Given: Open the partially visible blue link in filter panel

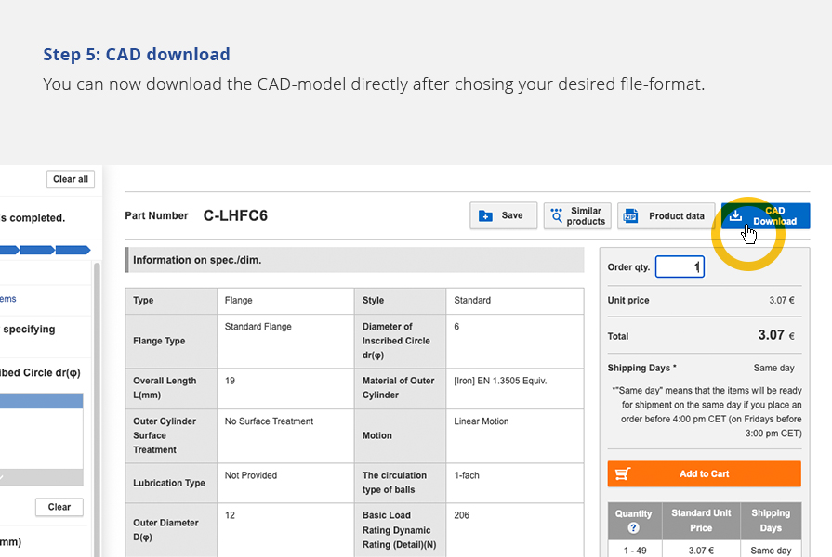Looking at the screenshot, I should pyautogui.click(x=7, y=299).
